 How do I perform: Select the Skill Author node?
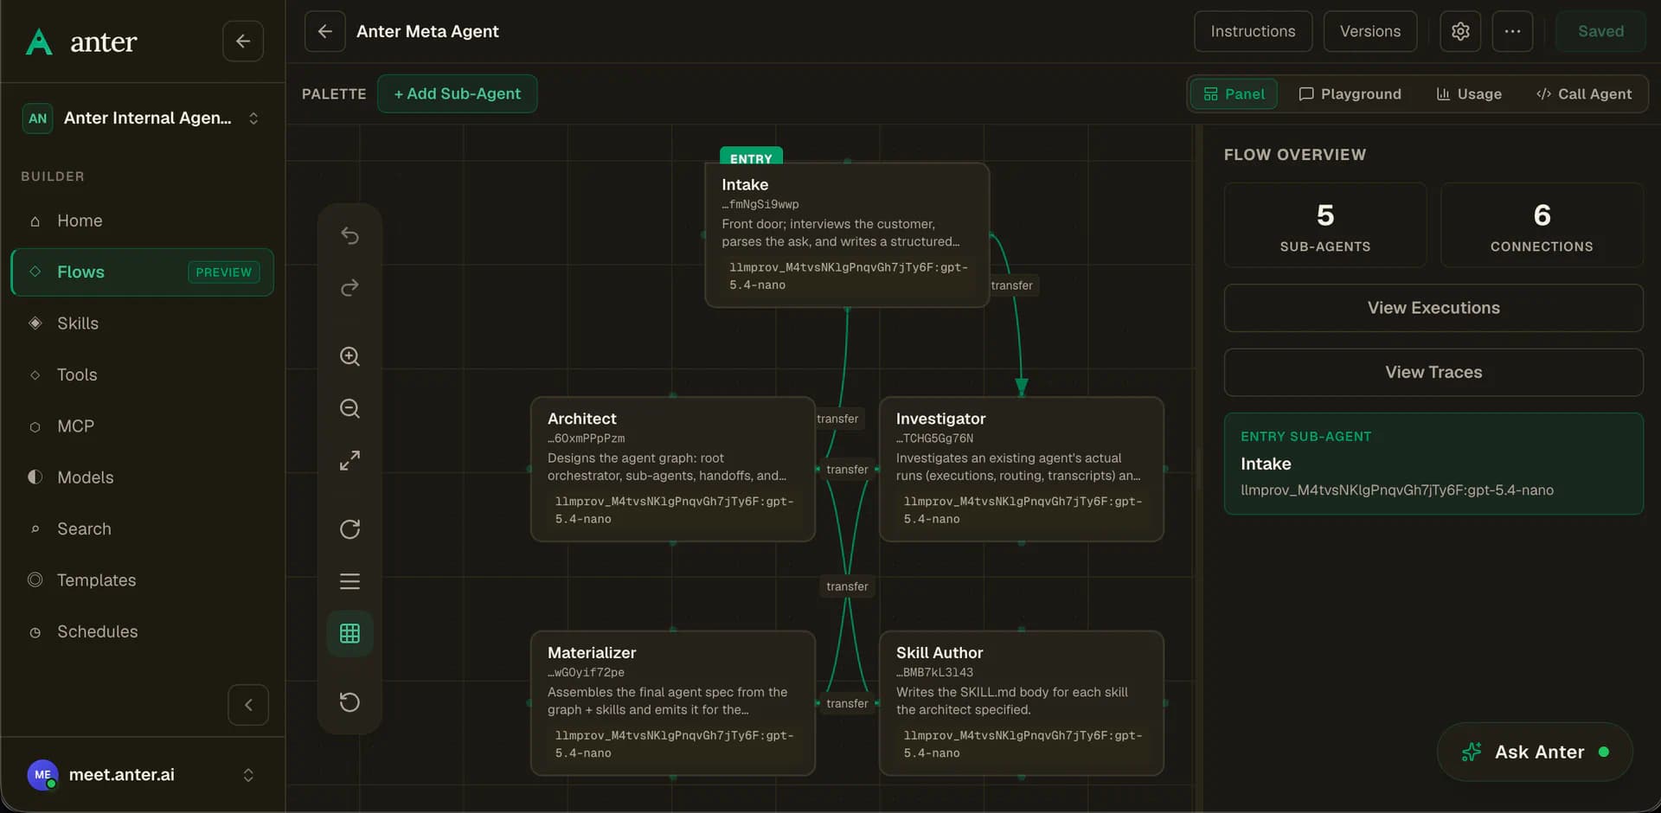tap(1022, 703)
